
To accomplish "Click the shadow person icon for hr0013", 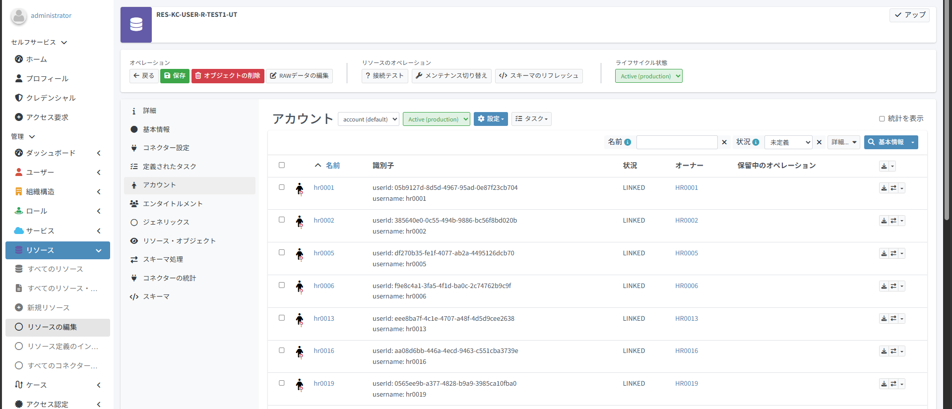I will (300, 320).
